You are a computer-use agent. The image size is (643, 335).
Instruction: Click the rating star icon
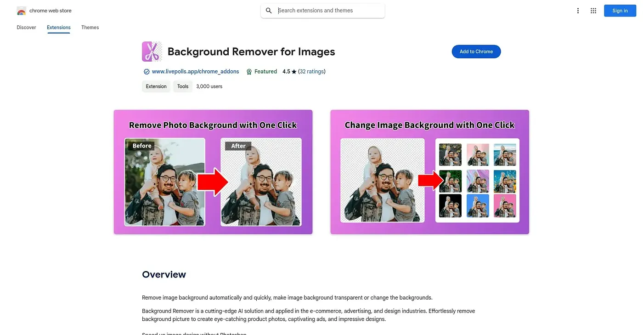(294, 72)
